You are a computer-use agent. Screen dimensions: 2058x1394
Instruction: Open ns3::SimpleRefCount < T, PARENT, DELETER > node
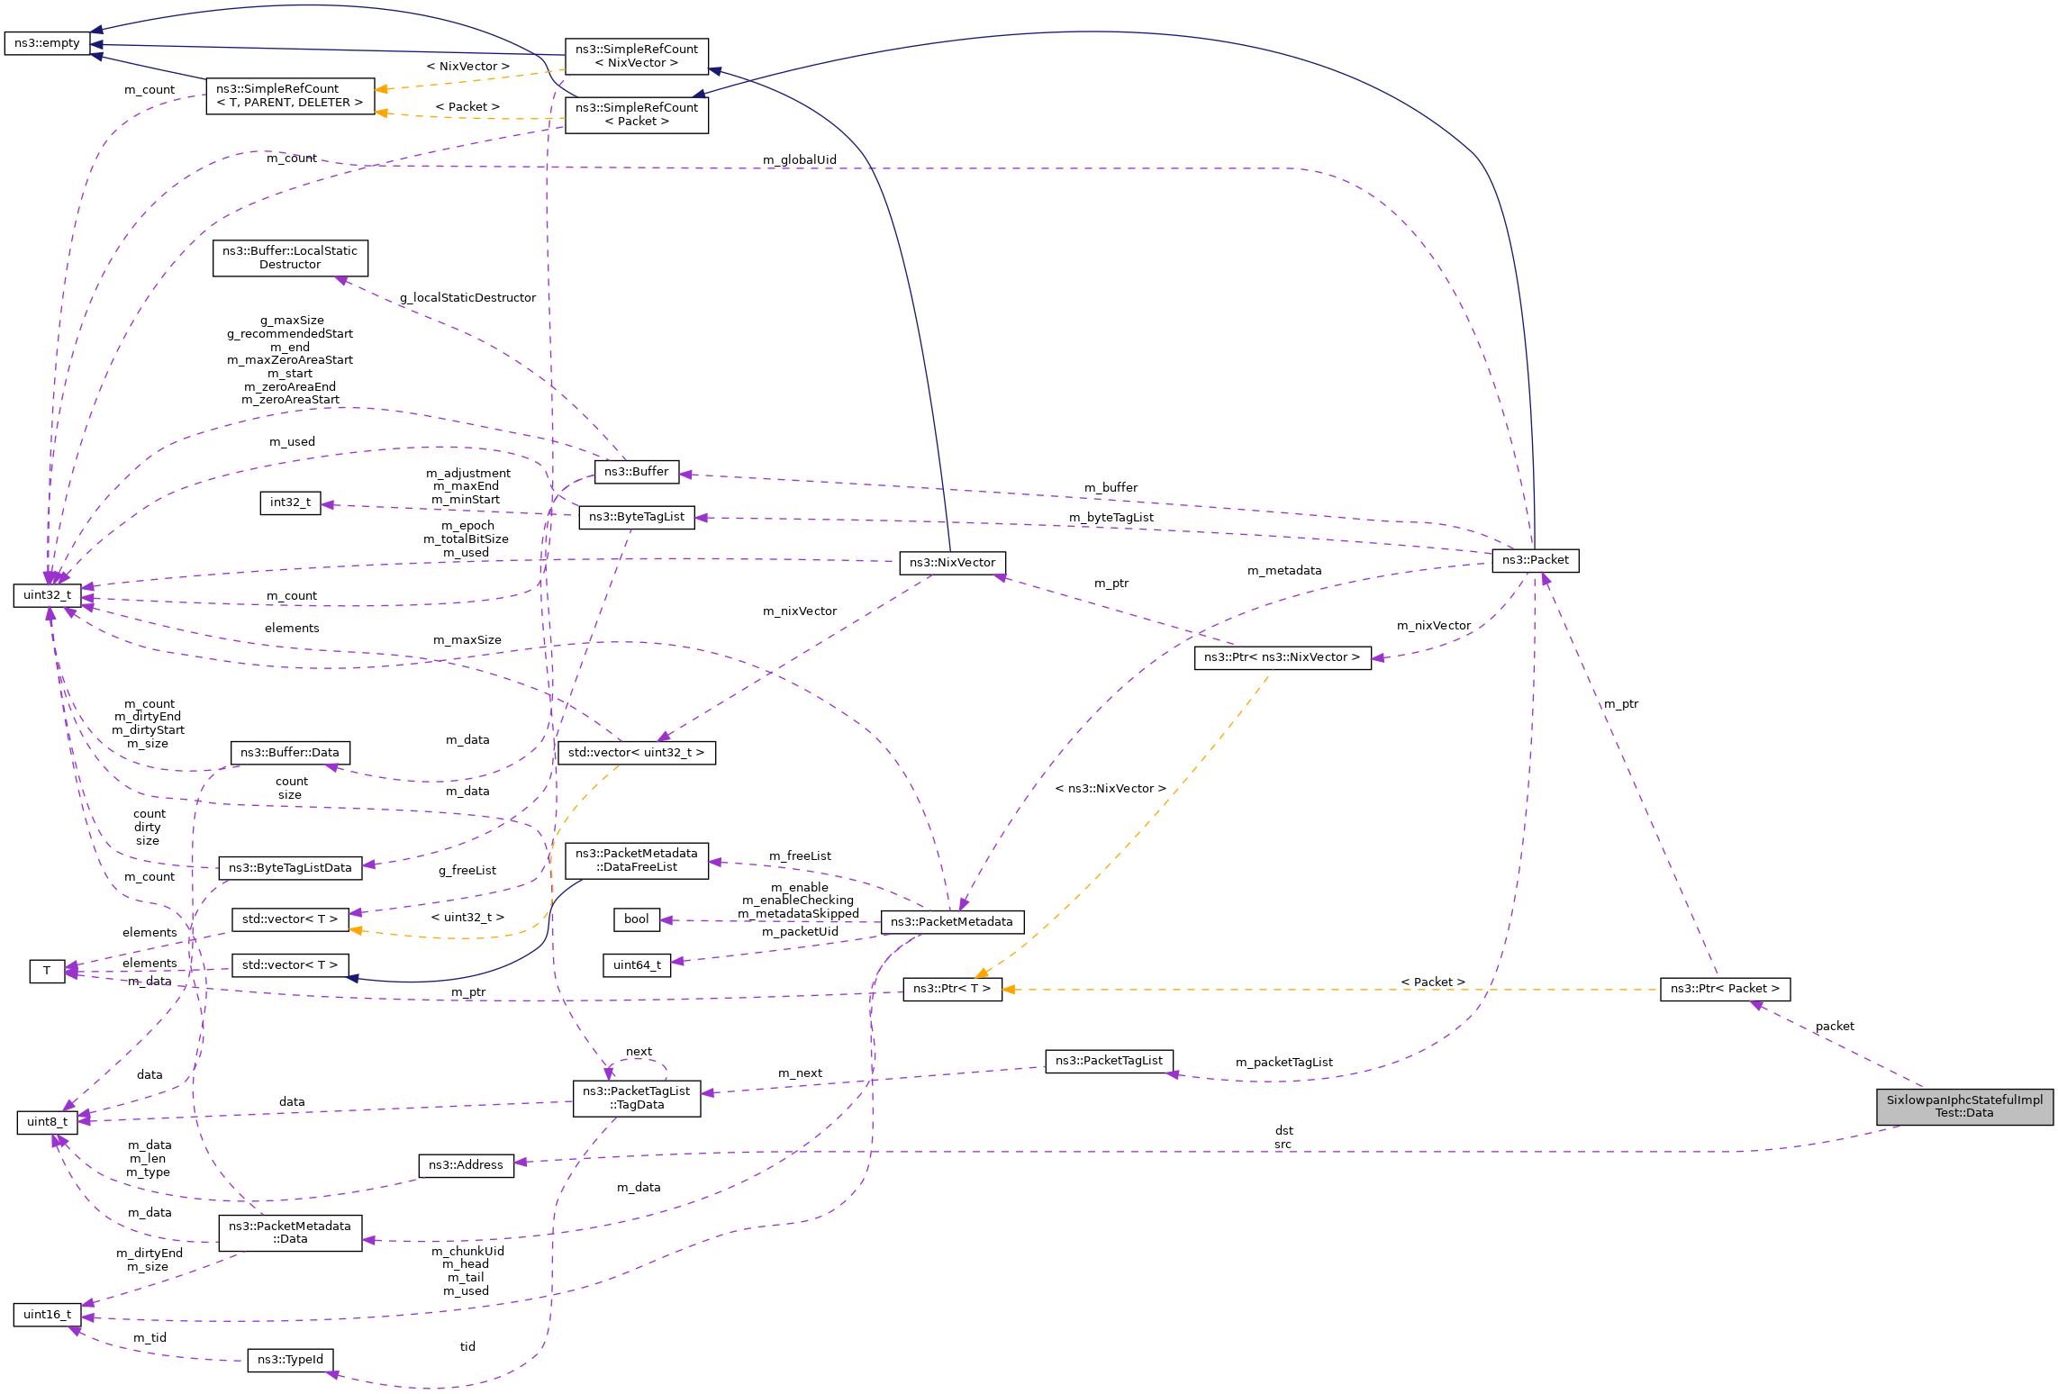pos(290,95)
